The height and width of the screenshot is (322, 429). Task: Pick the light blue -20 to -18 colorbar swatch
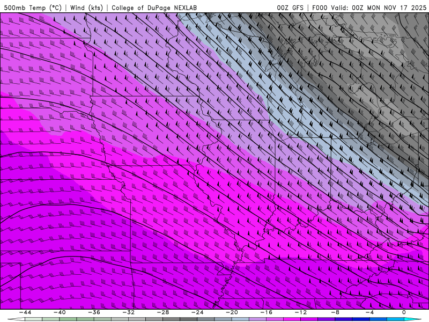[240, 319]
